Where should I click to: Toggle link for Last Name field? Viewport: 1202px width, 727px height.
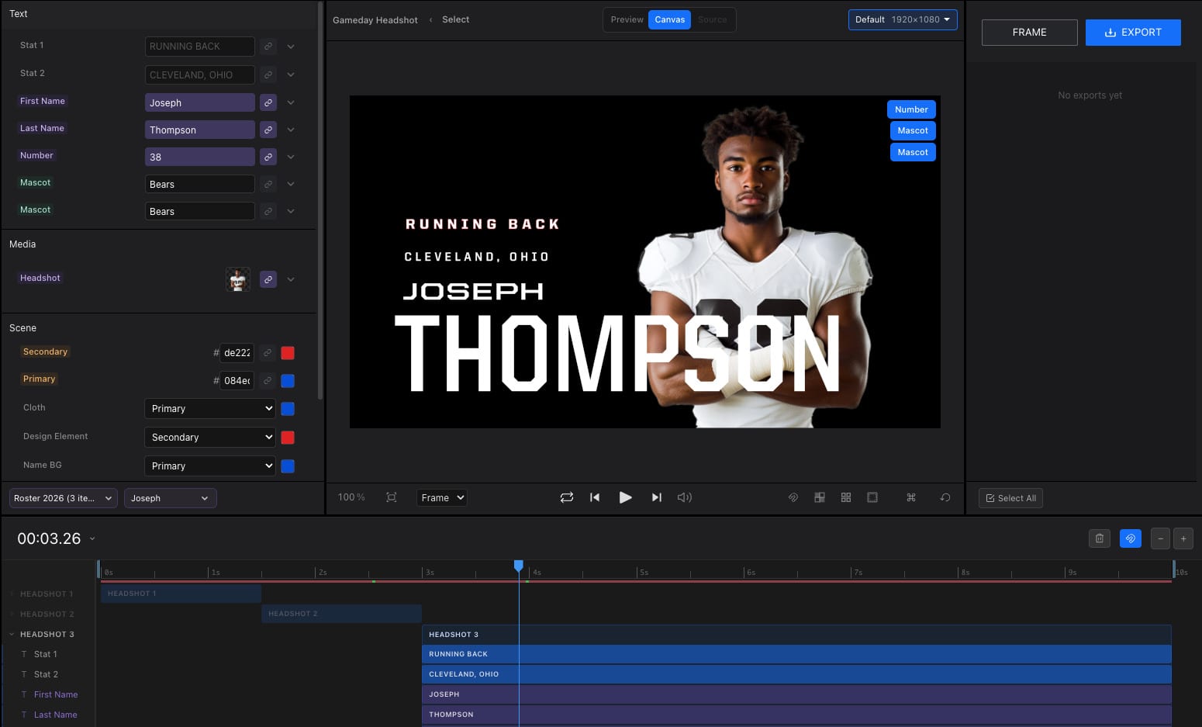268,130
